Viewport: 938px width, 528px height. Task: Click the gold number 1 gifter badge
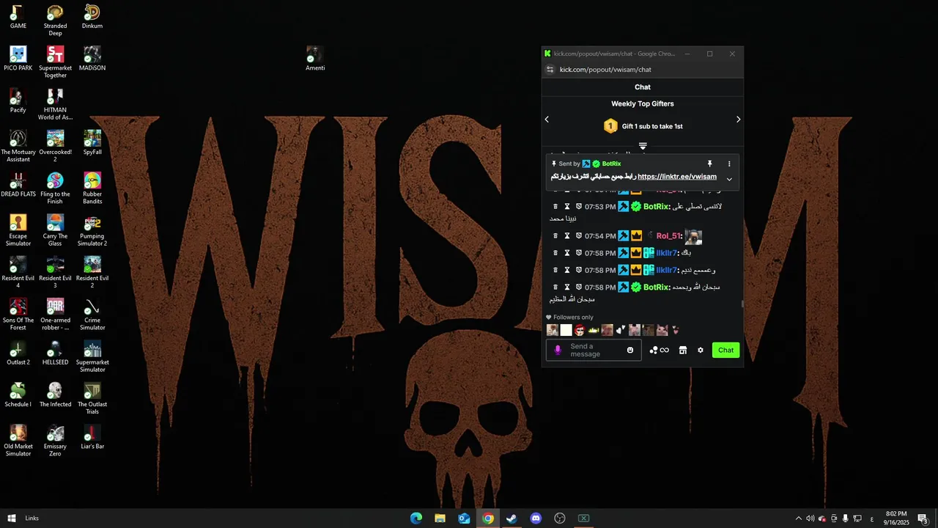[x=610, y=126]
